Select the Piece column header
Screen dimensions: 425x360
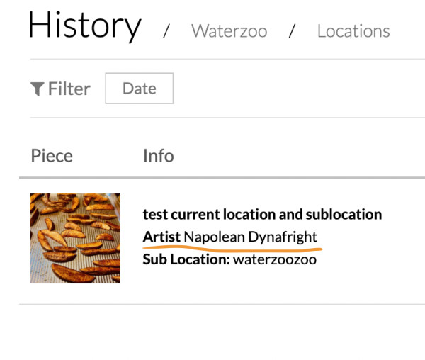click(x=52, y=155)
